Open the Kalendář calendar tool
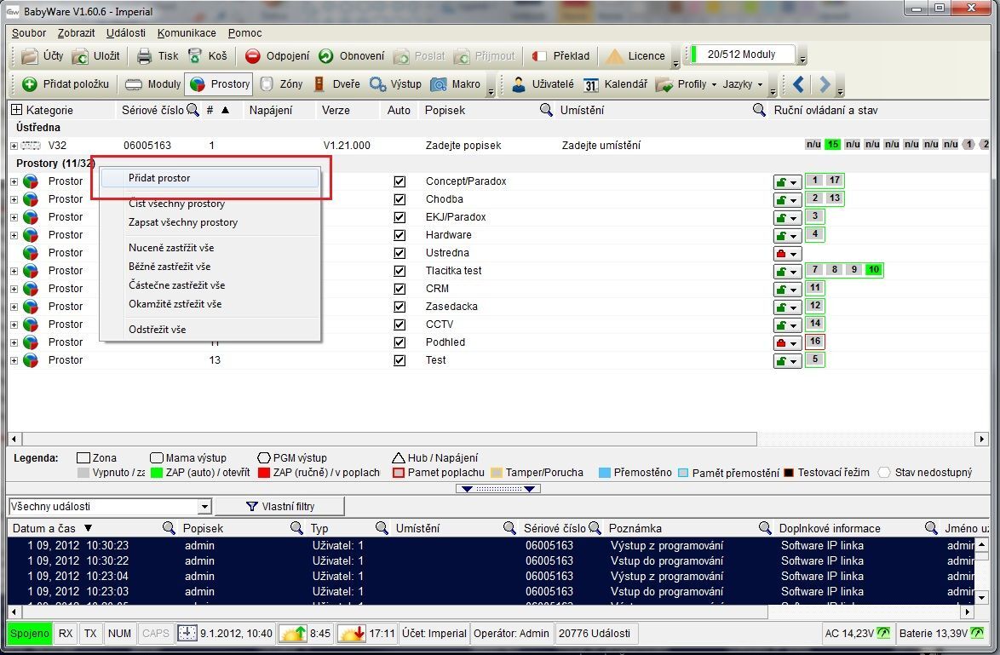The width and height of the screenshot is (1000, 655). coord(591,84)
